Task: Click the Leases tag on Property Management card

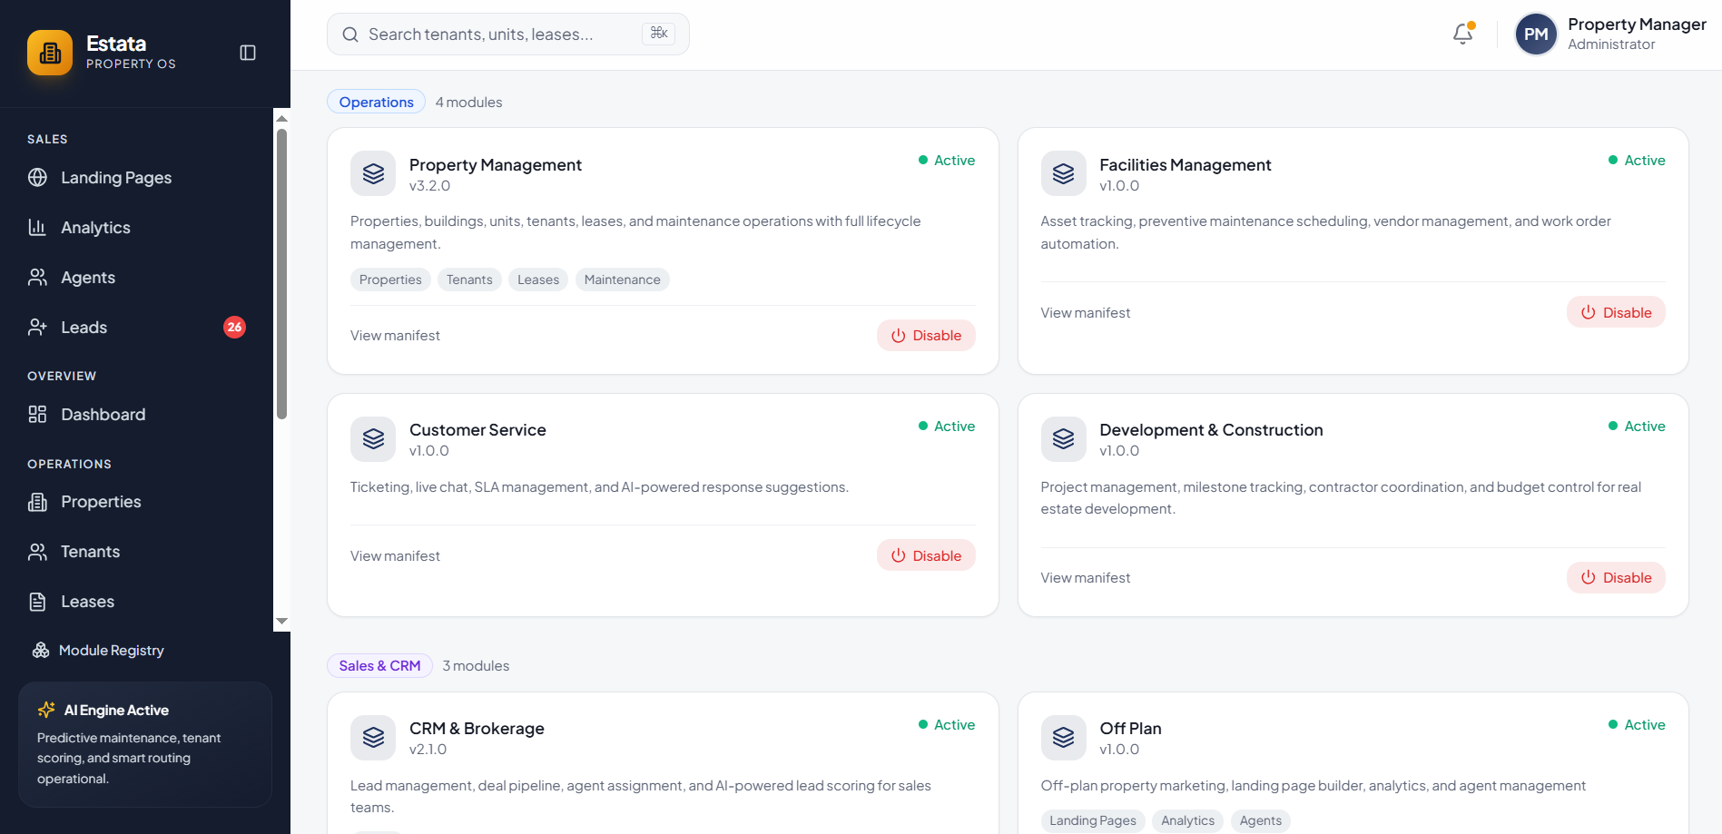Action: (x=537, y=280)
